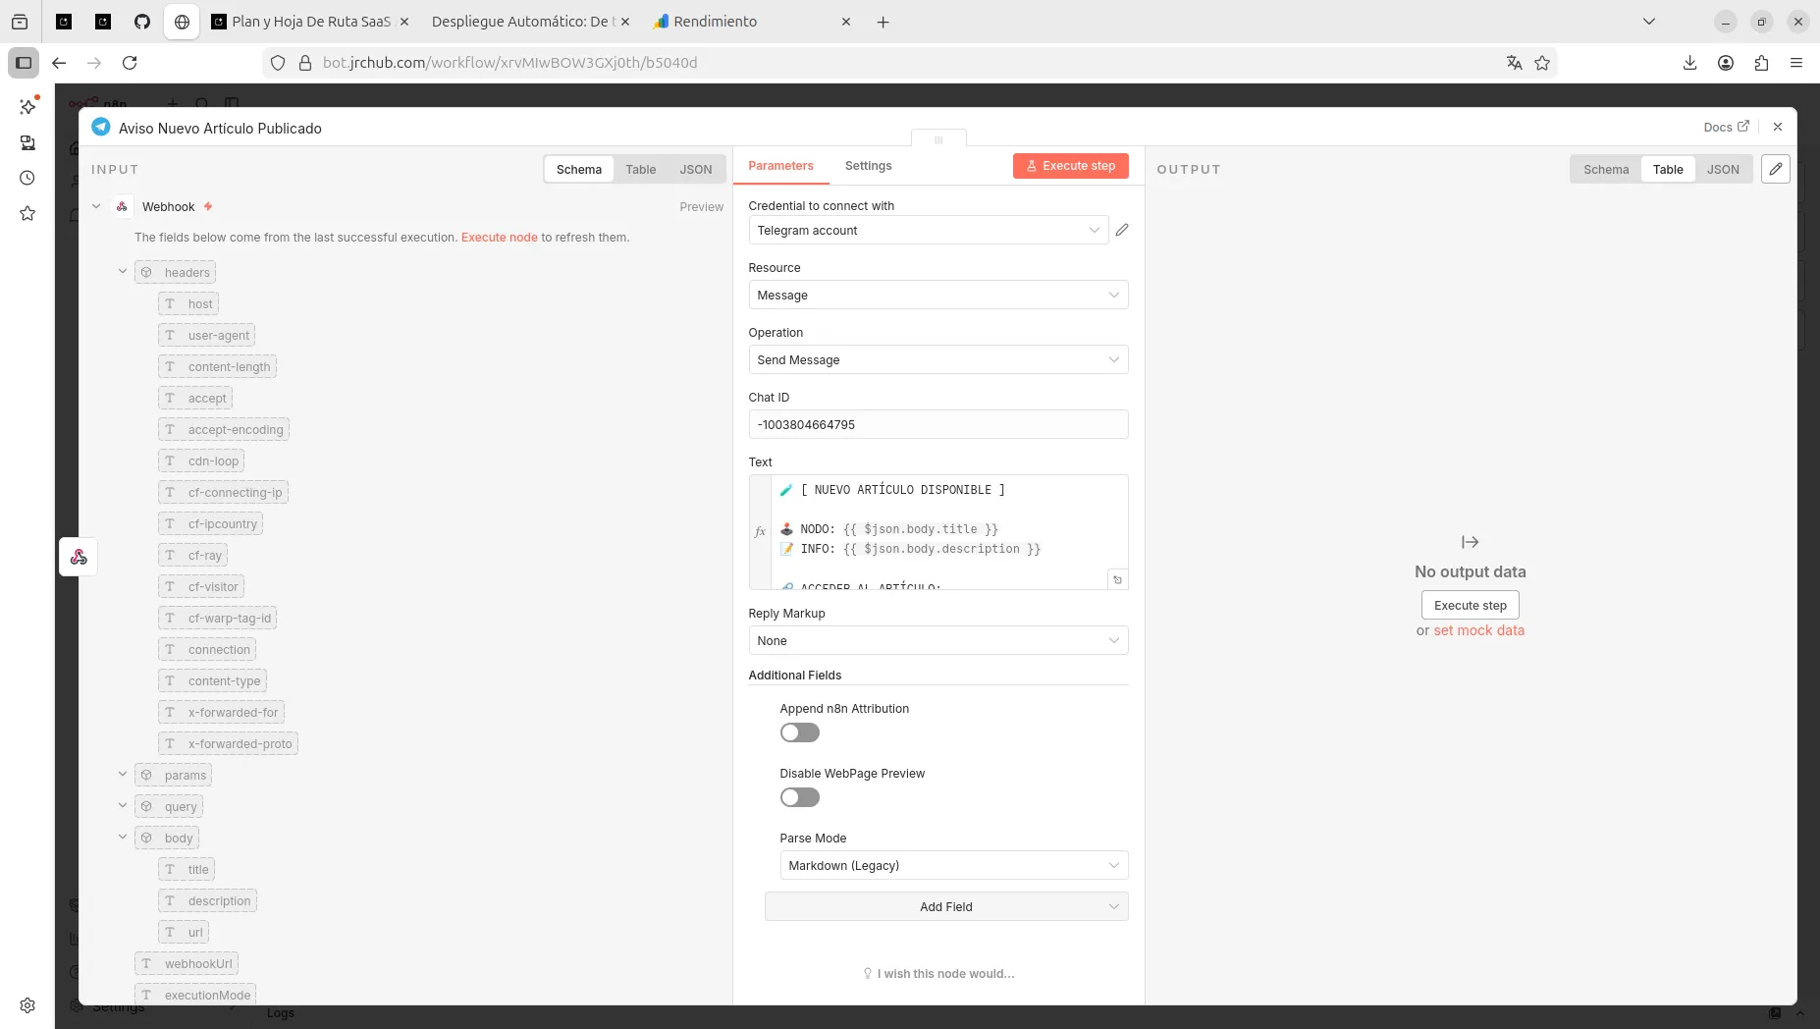Open Credential Telegram account dropdown

pos(928,230)
